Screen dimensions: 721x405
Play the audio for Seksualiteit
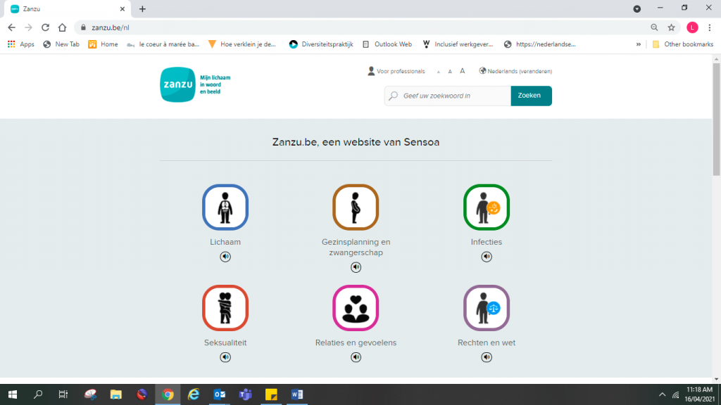[225, 356]
